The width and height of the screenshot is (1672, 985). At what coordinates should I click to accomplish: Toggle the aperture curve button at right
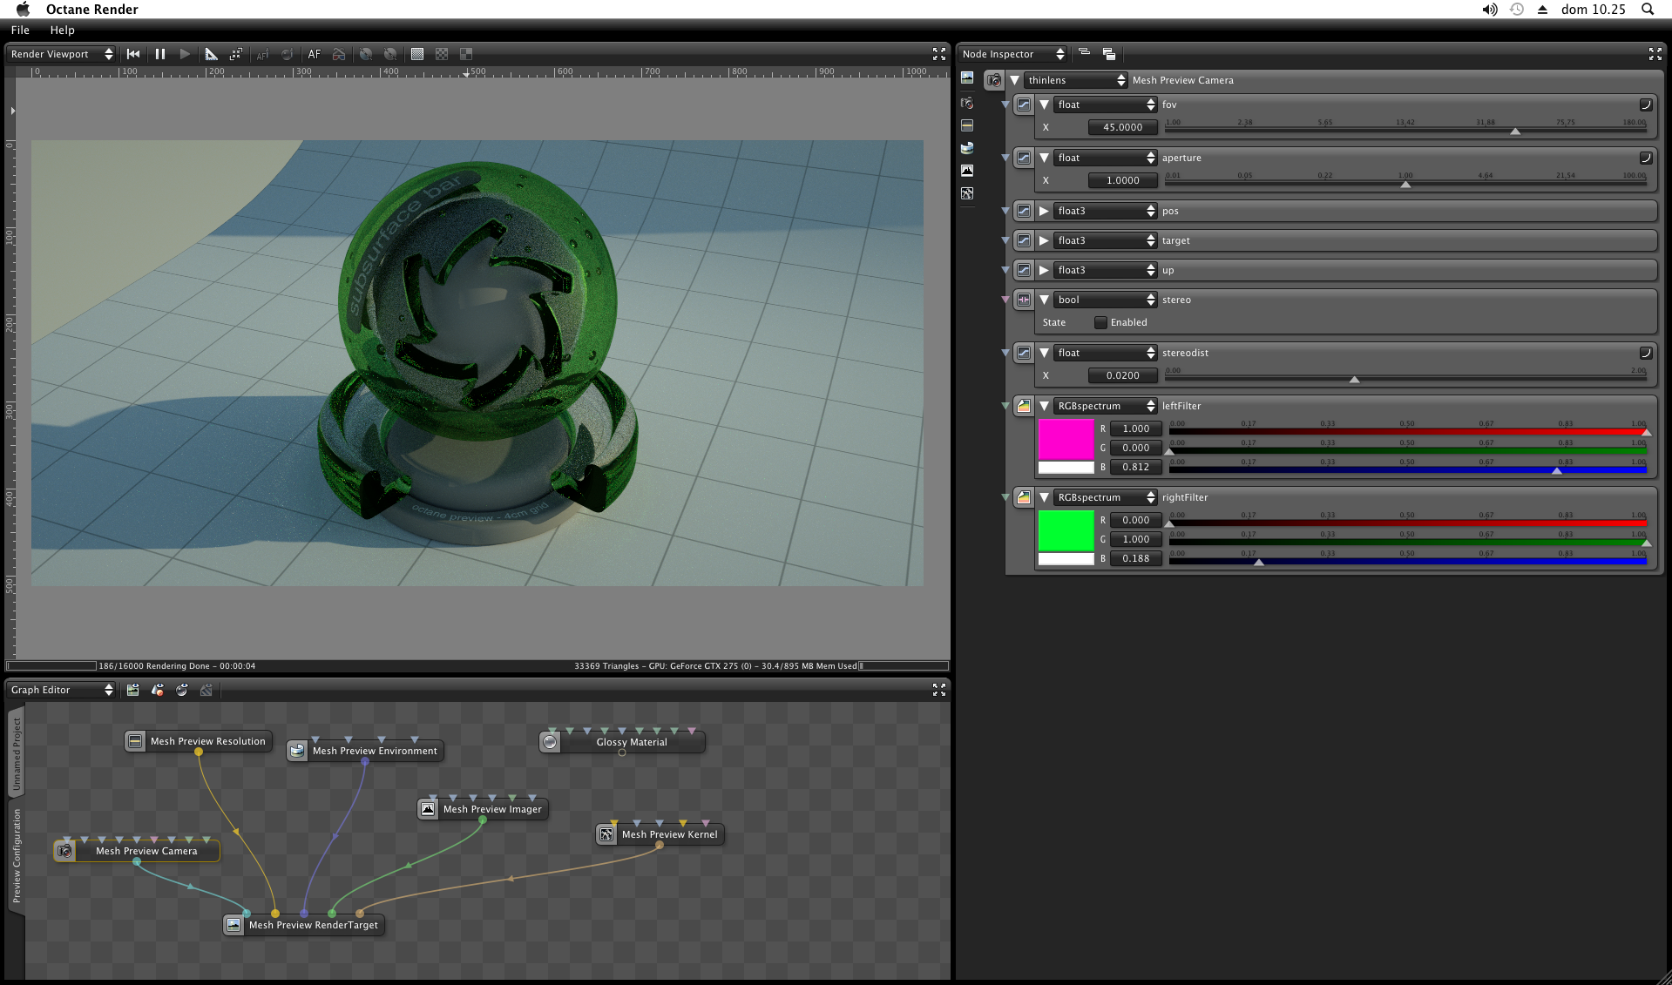[1645, 158]
